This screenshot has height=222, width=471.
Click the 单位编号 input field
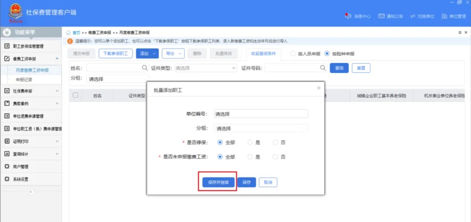coord(261,114)
